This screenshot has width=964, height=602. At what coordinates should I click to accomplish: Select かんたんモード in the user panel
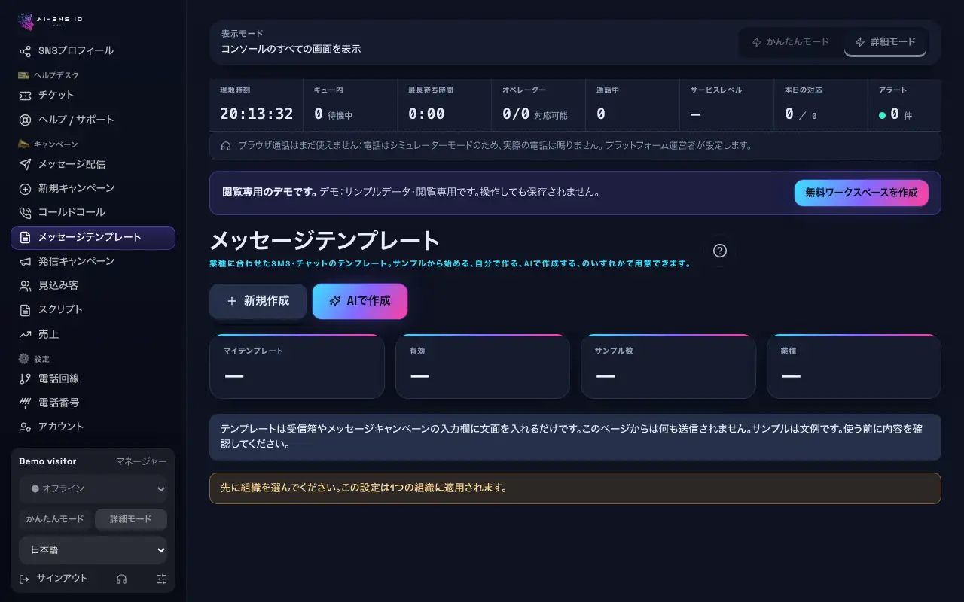[55, 519]
